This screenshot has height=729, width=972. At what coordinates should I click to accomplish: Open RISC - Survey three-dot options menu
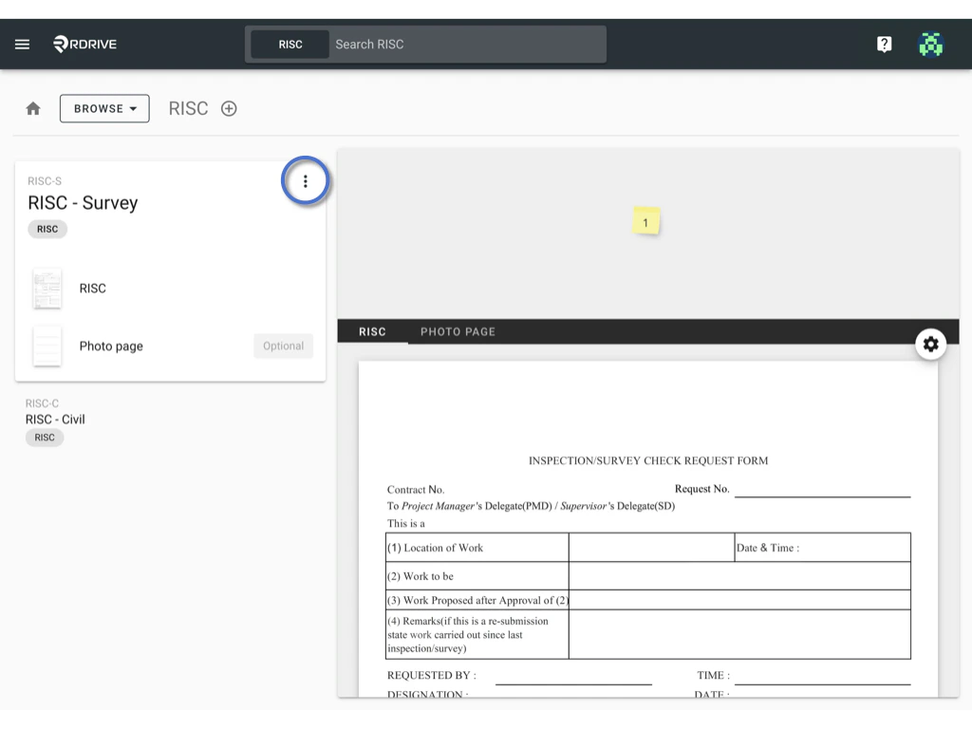tap(305, 181)
